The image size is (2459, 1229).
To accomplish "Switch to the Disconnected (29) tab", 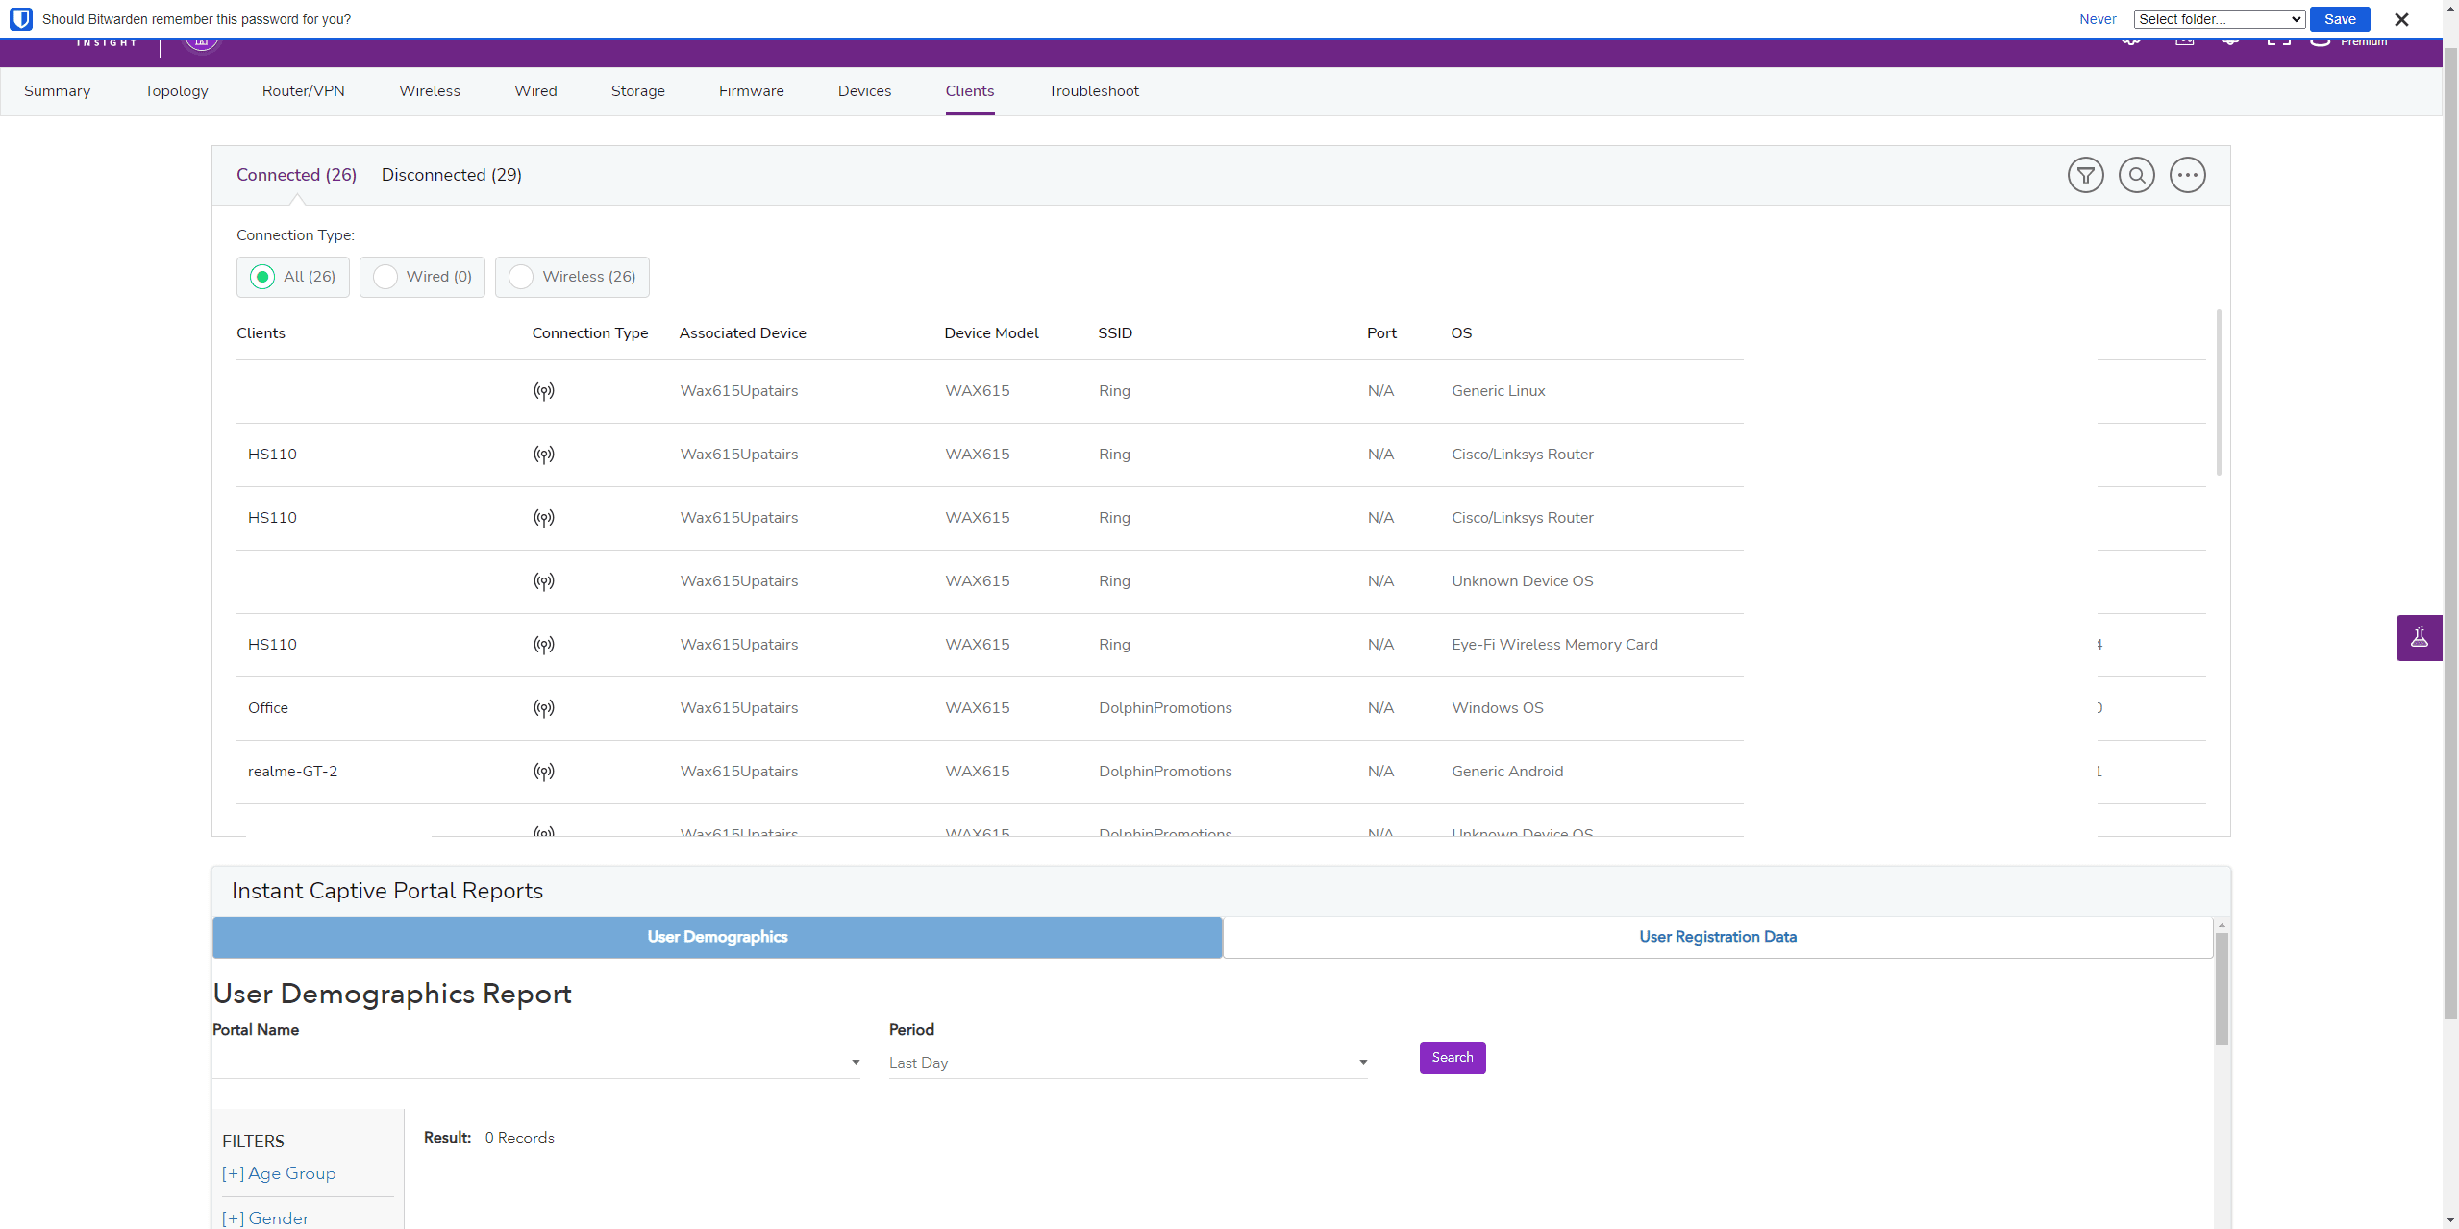I will click(x=451, y=175).
